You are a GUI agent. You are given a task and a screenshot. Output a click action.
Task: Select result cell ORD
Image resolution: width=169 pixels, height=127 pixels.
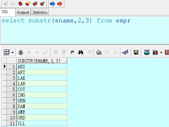[42, 118]
